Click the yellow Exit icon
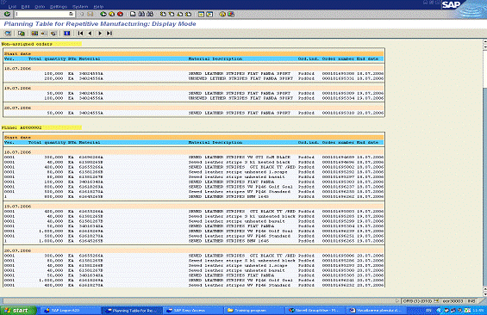This screenshot has width=487, height=315. point(112,14)
